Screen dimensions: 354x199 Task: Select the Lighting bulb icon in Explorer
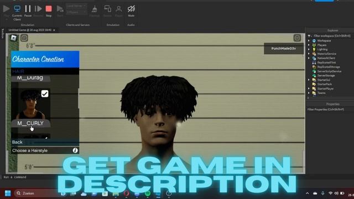tap(314, 49)
